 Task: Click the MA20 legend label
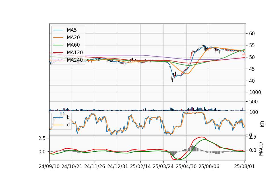click(73, 37)
